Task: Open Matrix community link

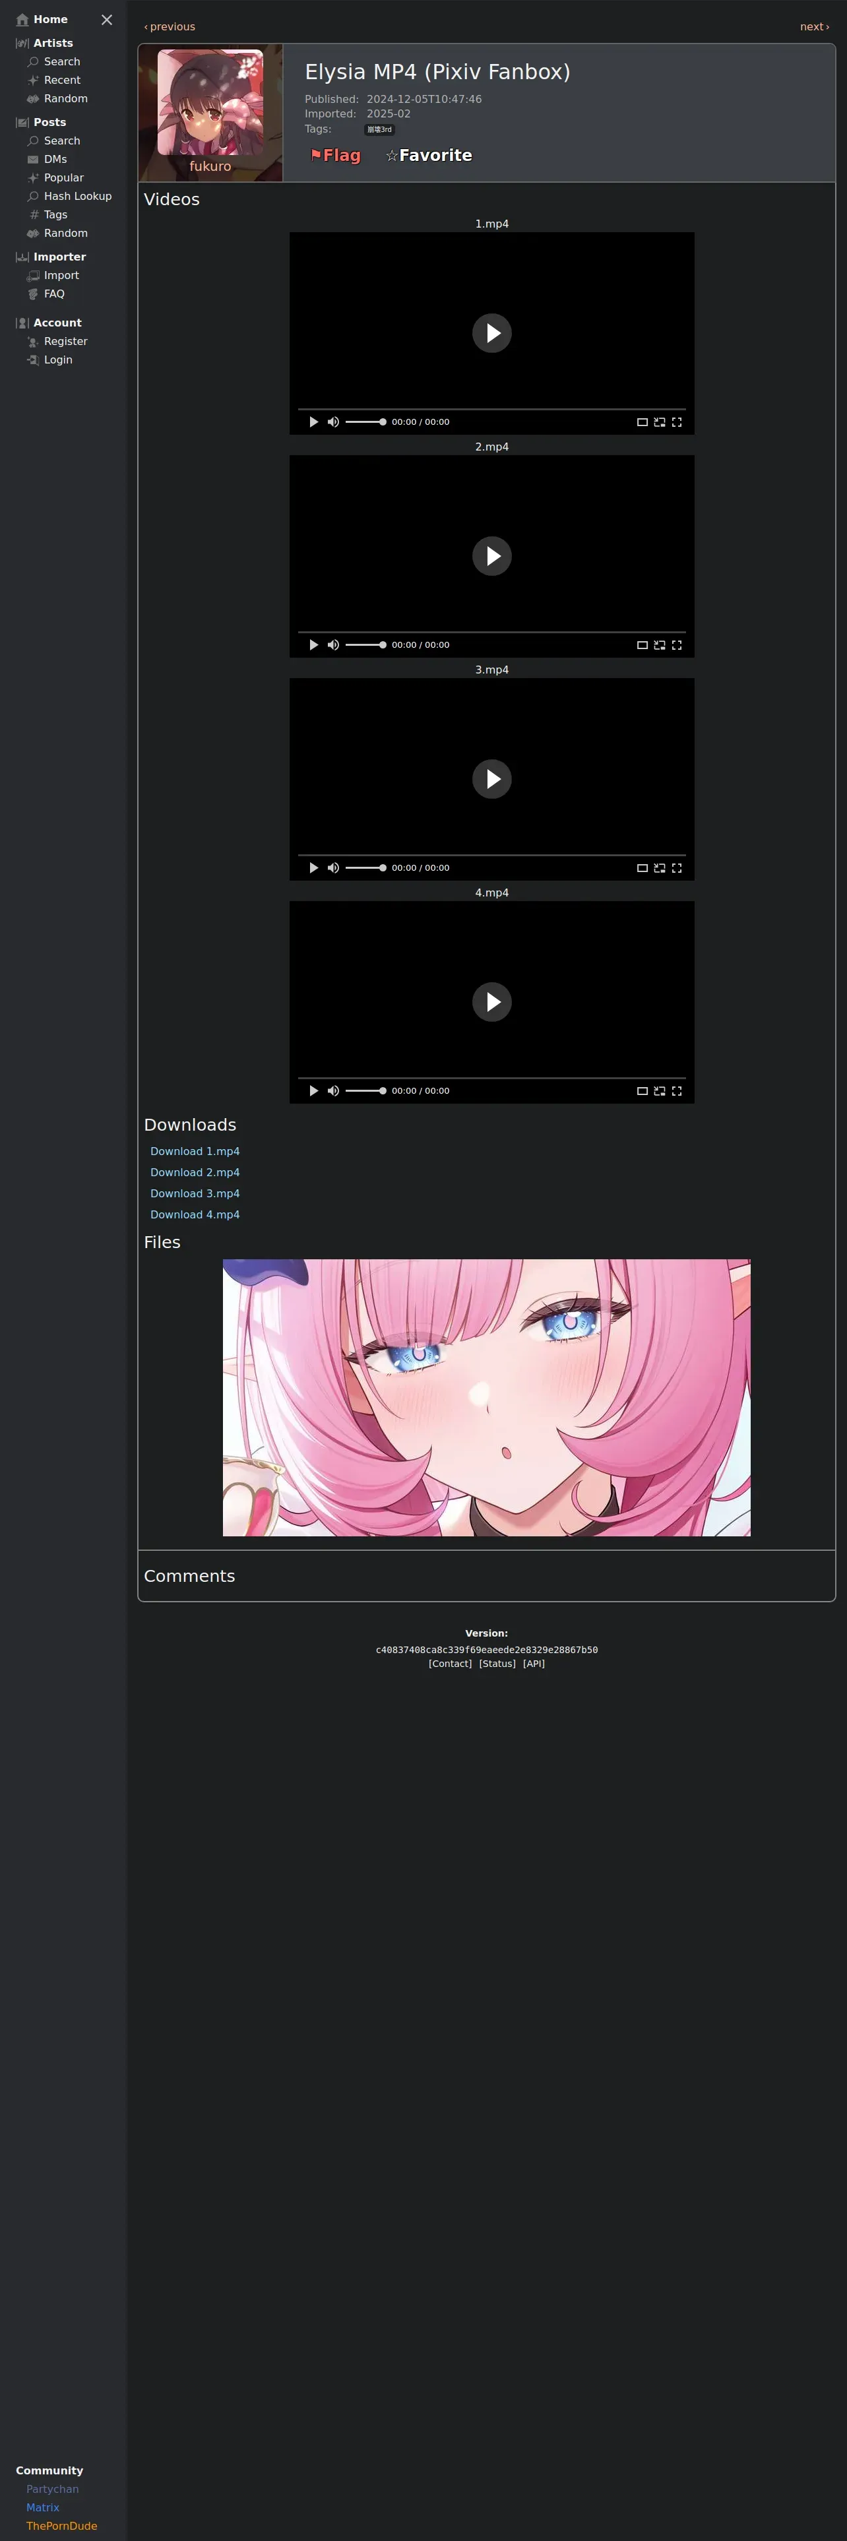Action: pos(42,2507)
